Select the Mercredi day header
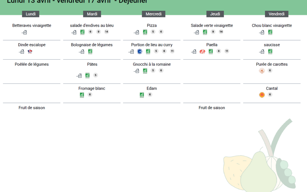 click(153, 14)
